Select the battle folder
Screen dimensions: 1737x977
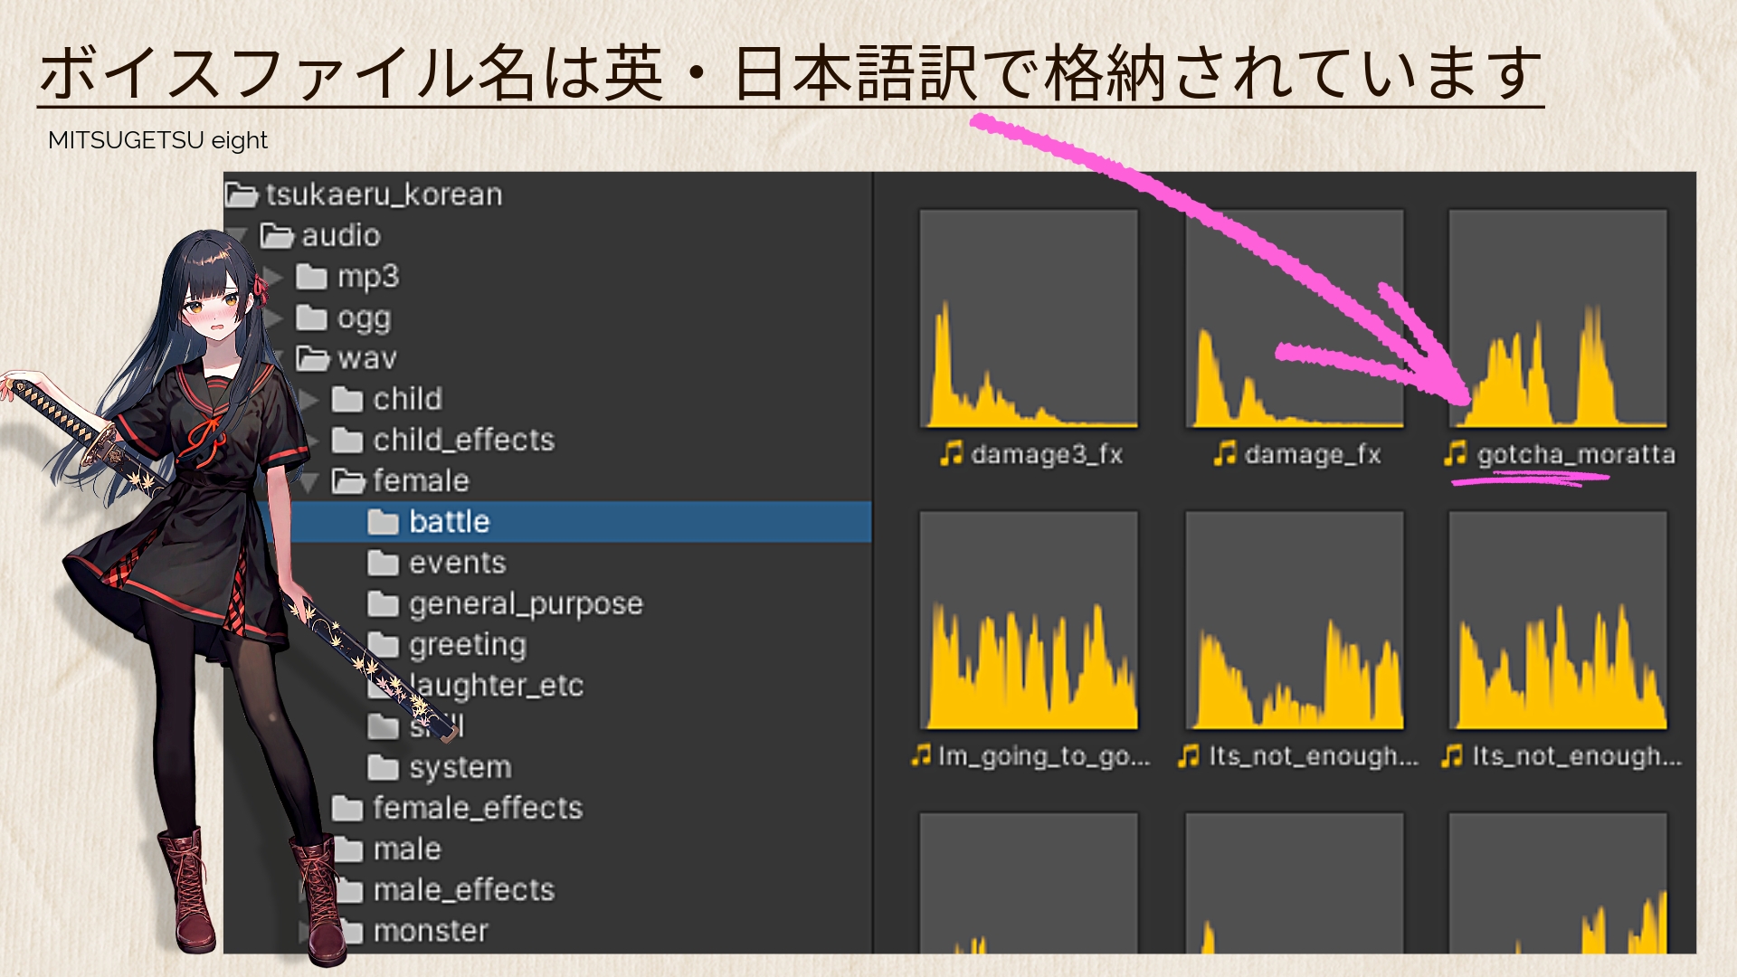(449, 522)
